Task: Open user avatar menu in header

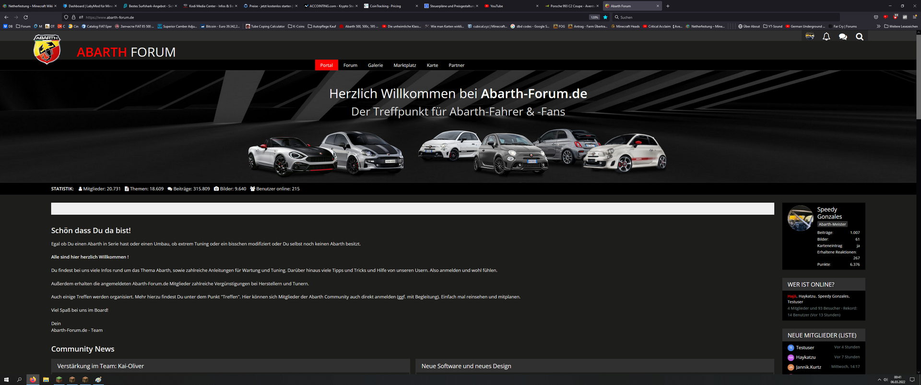Action: 810,37
